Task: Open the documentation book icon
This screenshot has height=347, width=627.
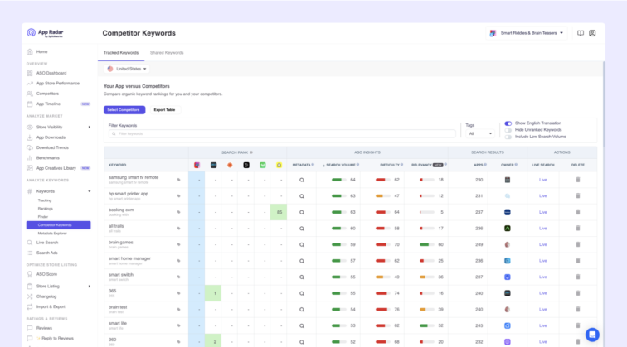Action: (x=581, y=33)
